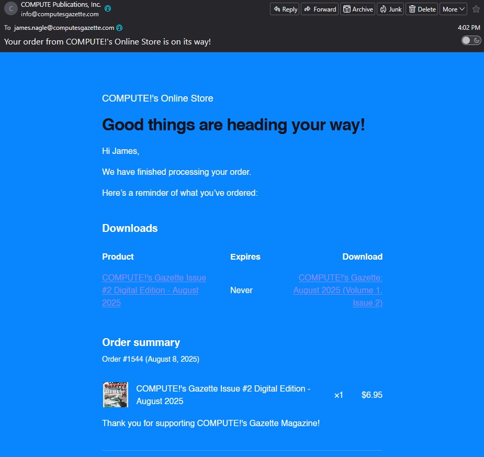
Task: Click the sender avatar circle
Action: pyautogui.click(x=11, y=9)
